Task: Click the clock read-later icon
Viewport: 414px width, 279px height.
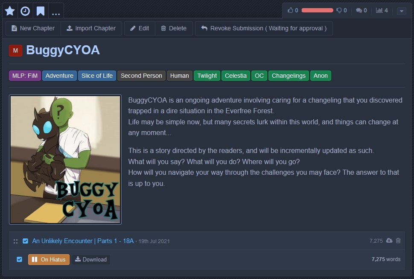Action: tap(25, 11)
